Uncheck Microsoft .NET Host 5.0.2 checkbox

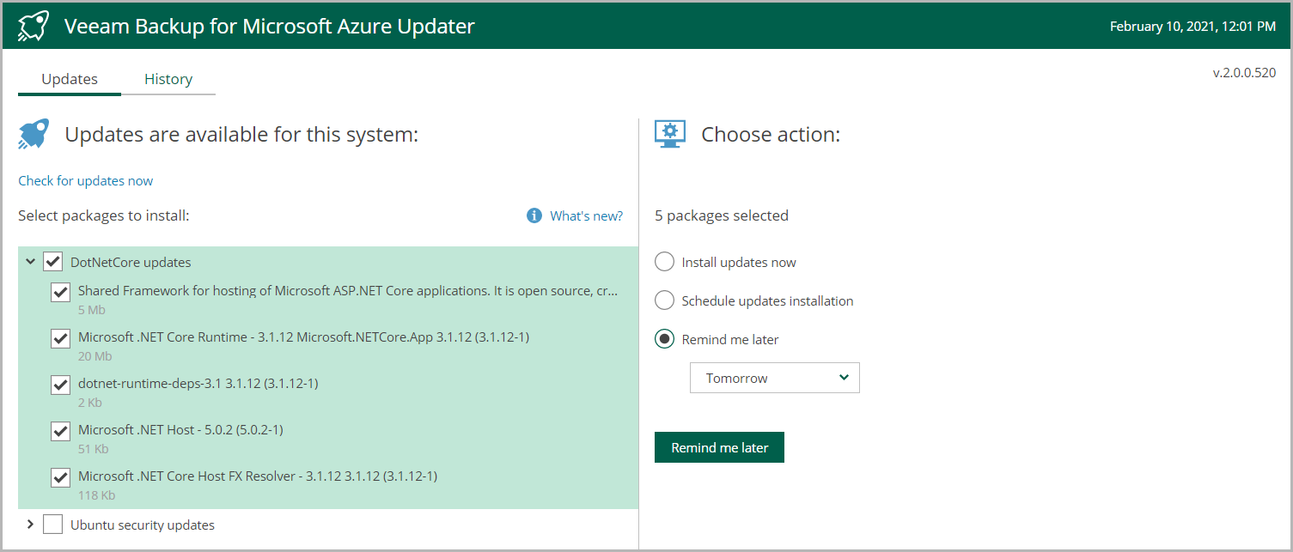point(60,431)
